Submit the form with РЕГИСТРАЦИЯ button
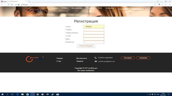Image resolution: width=172 pixels, height=96 pixels. pyautogui.click(x=86, y=46)
